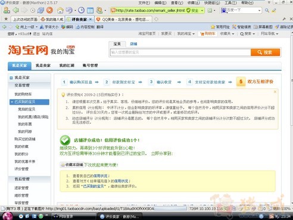This screenshot has width=293, height=220.
Task: Open the 收藏夹 dropdown in site header
Action: tap(227, 34)
